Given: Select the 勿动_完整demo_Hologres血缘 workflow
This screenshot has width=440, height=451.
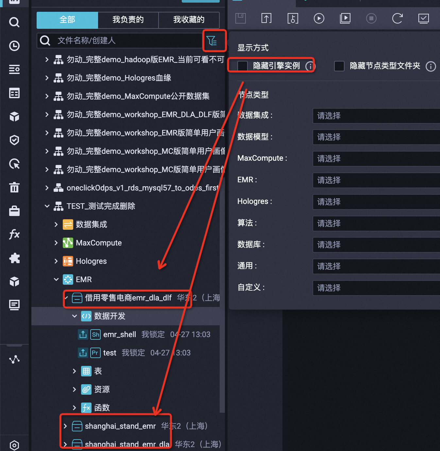Looking at the screenshot, I should pos(119,78).
